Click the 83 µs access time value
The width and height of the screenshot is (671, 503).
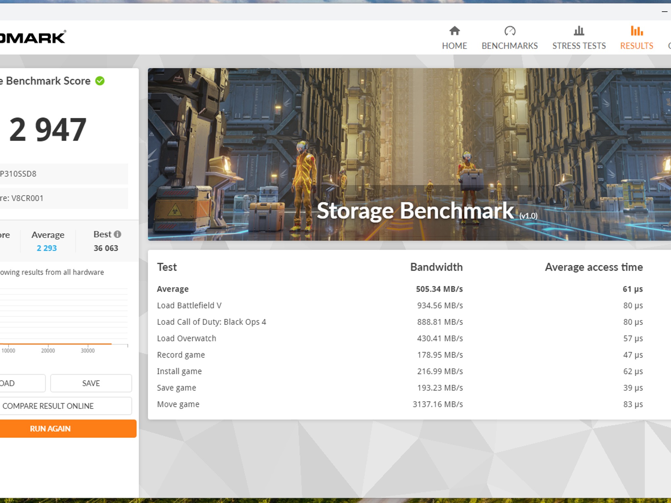point(633,404)
